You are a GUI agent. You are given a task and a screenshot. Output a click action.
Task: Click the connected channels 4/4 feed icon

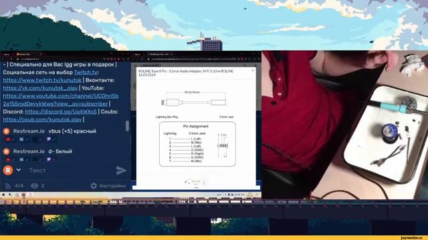(7, 186)
